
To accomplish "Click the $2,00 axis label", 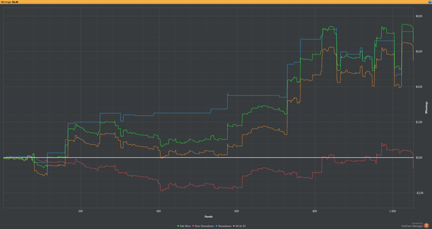I will [419, 122].
